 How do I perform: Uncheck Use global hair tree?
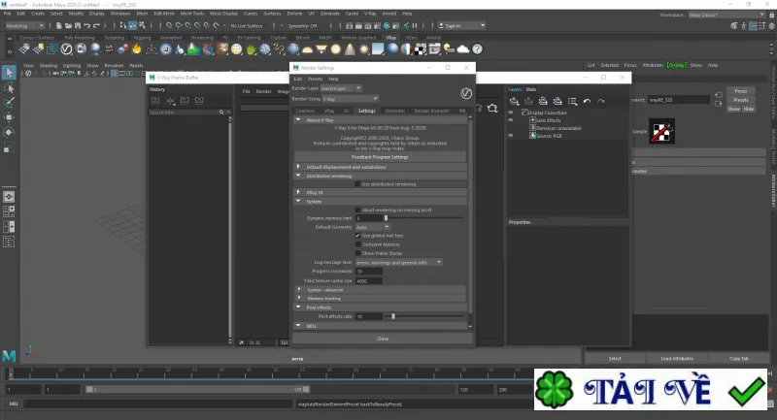tap(357, 236)
